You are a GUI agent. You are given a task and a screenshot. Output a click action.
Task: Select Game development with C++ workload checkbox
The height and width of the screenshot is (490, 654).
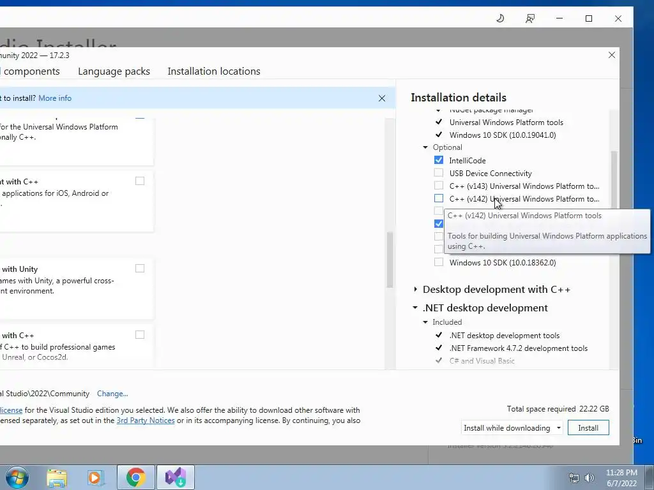point(140,334)
